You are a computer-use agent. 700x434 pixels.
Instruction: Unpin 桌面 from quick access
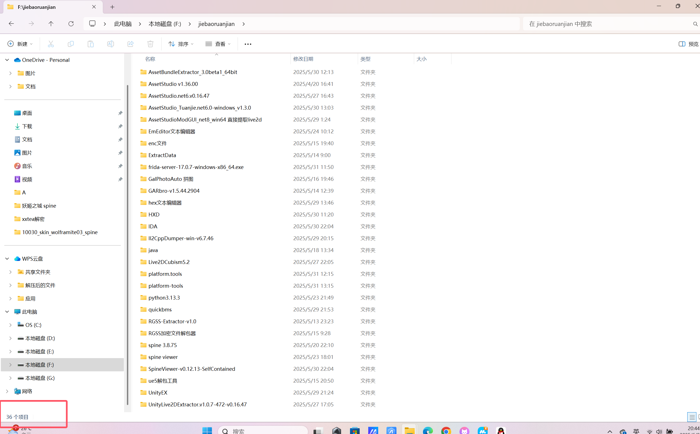120,113
